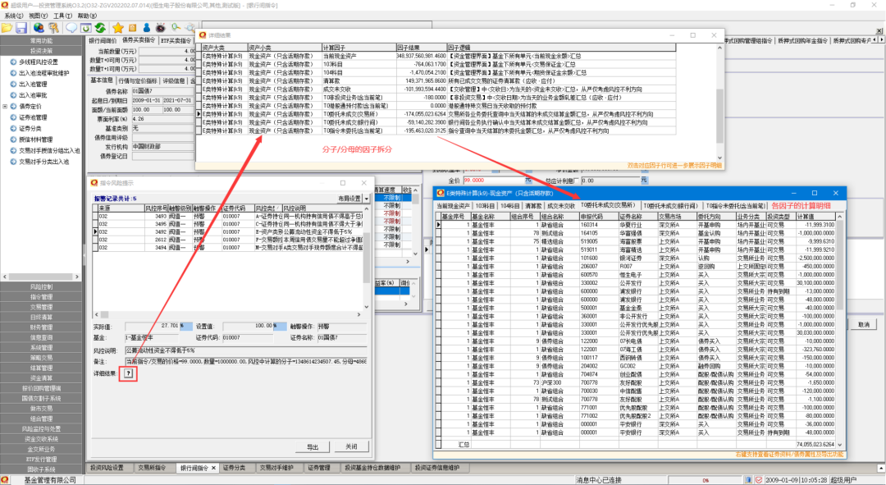Click the blue person user toolbar icon
The height and width of the screenshot is (485, 886).
pyautogui.click(x=146, y=27)
